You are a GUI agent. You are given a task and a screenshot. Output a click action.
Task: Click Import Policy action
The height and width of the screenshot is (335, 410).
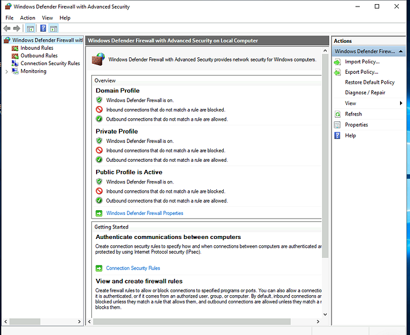(362, 61)
